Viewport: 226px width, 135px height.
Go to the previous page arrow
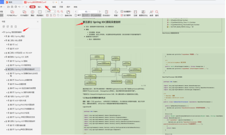(x=76, y=12)
